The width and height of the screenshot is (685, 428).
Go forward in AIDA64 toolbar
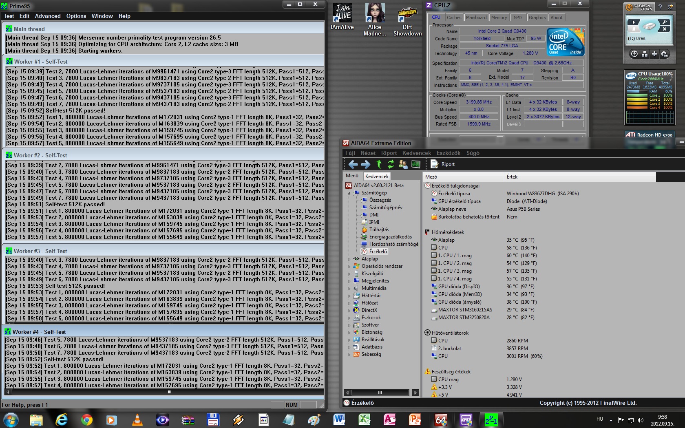coord(366,164)
